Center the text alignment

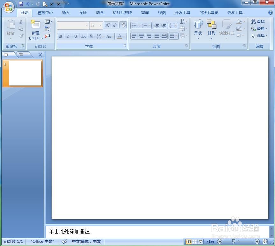(x=141, y=36)
